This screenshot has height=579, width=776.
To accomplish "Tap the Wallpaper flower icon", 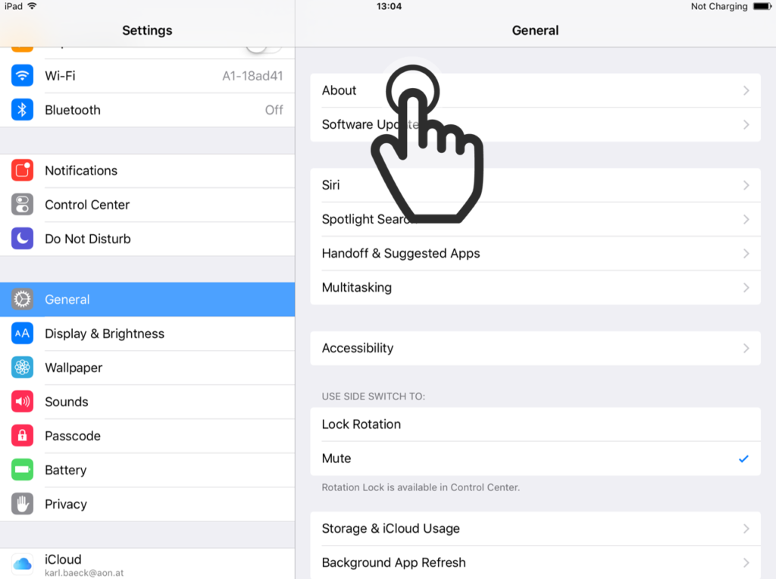I will (x=22, y=368).
